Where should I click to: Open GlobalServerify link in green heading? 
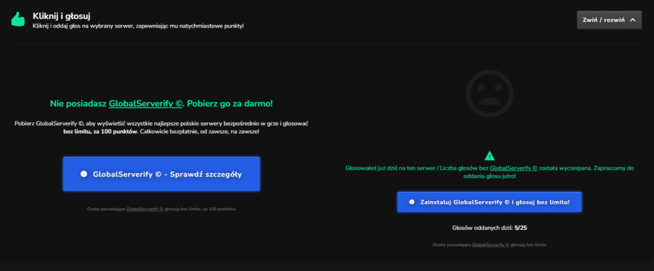[x=146, y=104]
